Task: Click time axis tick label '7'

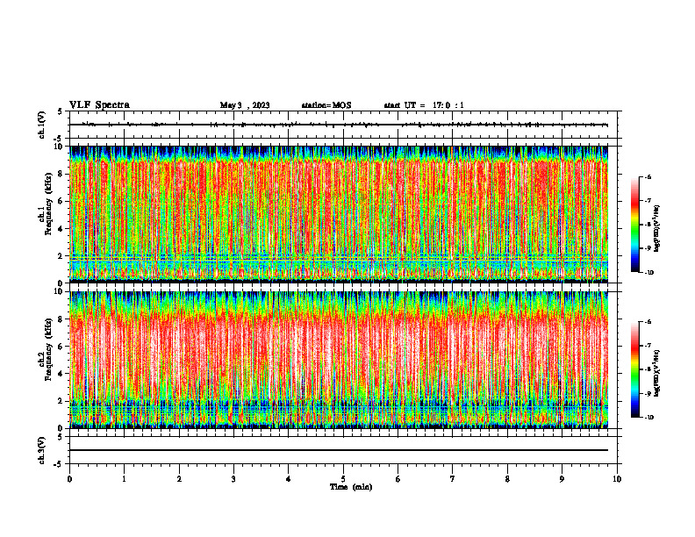Action: pyautogui.click(x=453, y=479)
